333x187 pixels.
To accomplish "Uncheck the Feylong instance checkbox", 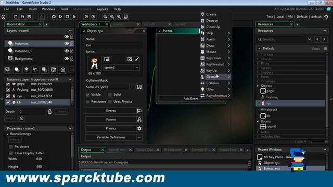I will 8,90.
